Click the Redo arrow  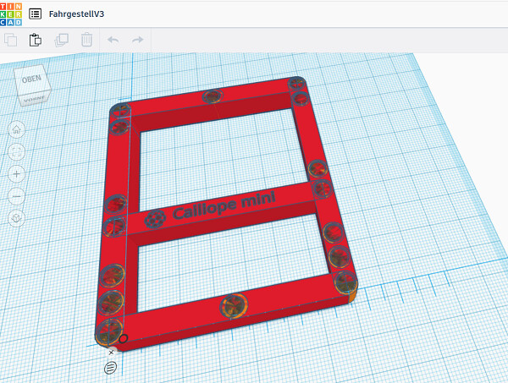[x=138, y=40]
